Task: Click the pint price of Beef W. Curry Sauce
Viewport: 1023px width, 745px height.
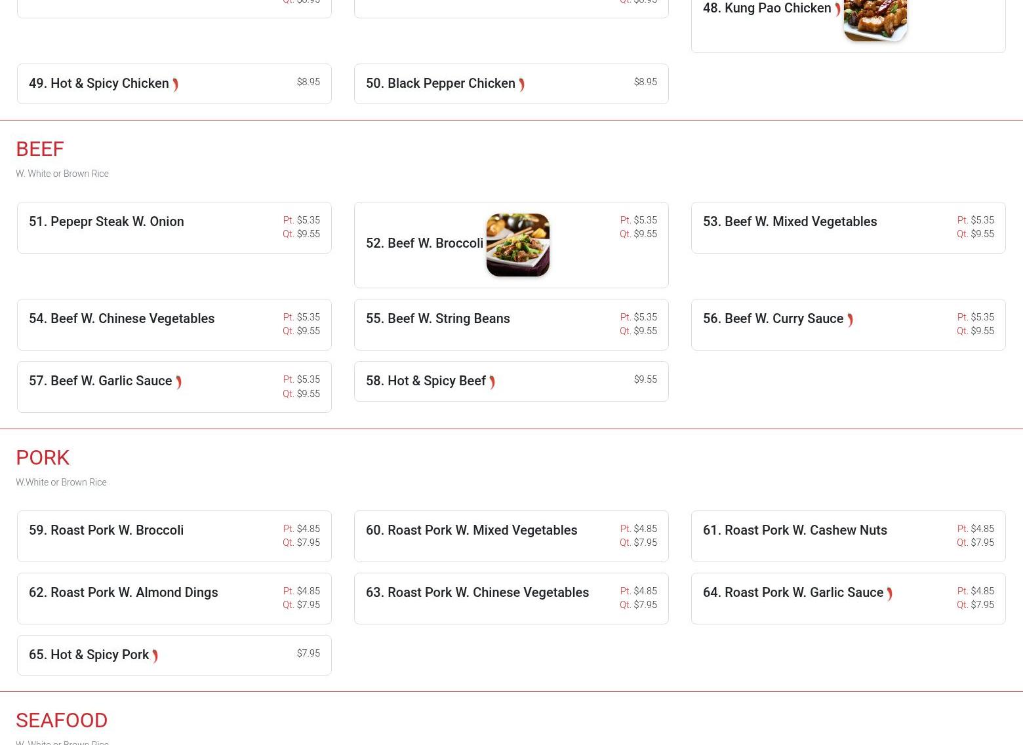Action: (x=976, y=317)
